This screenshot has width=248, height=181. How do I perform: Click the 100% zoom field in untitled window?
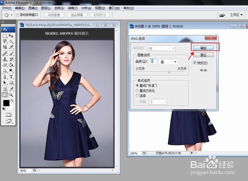coord(135,153)
